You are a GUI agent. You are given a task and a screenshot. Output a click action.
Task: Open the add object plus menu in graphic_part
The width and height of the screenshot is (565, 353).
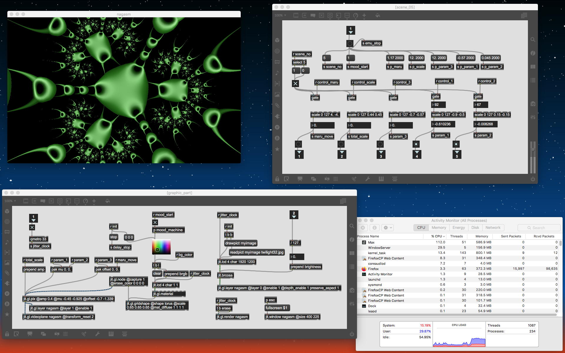tap(94, 201)
